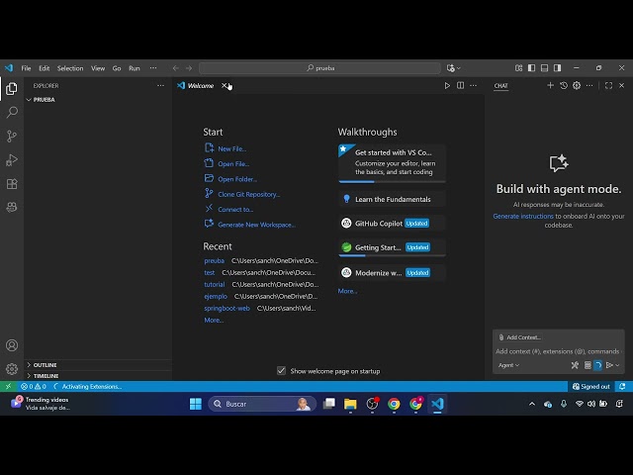
Task: Toggle the primary side bar
Action: point(532,68)
